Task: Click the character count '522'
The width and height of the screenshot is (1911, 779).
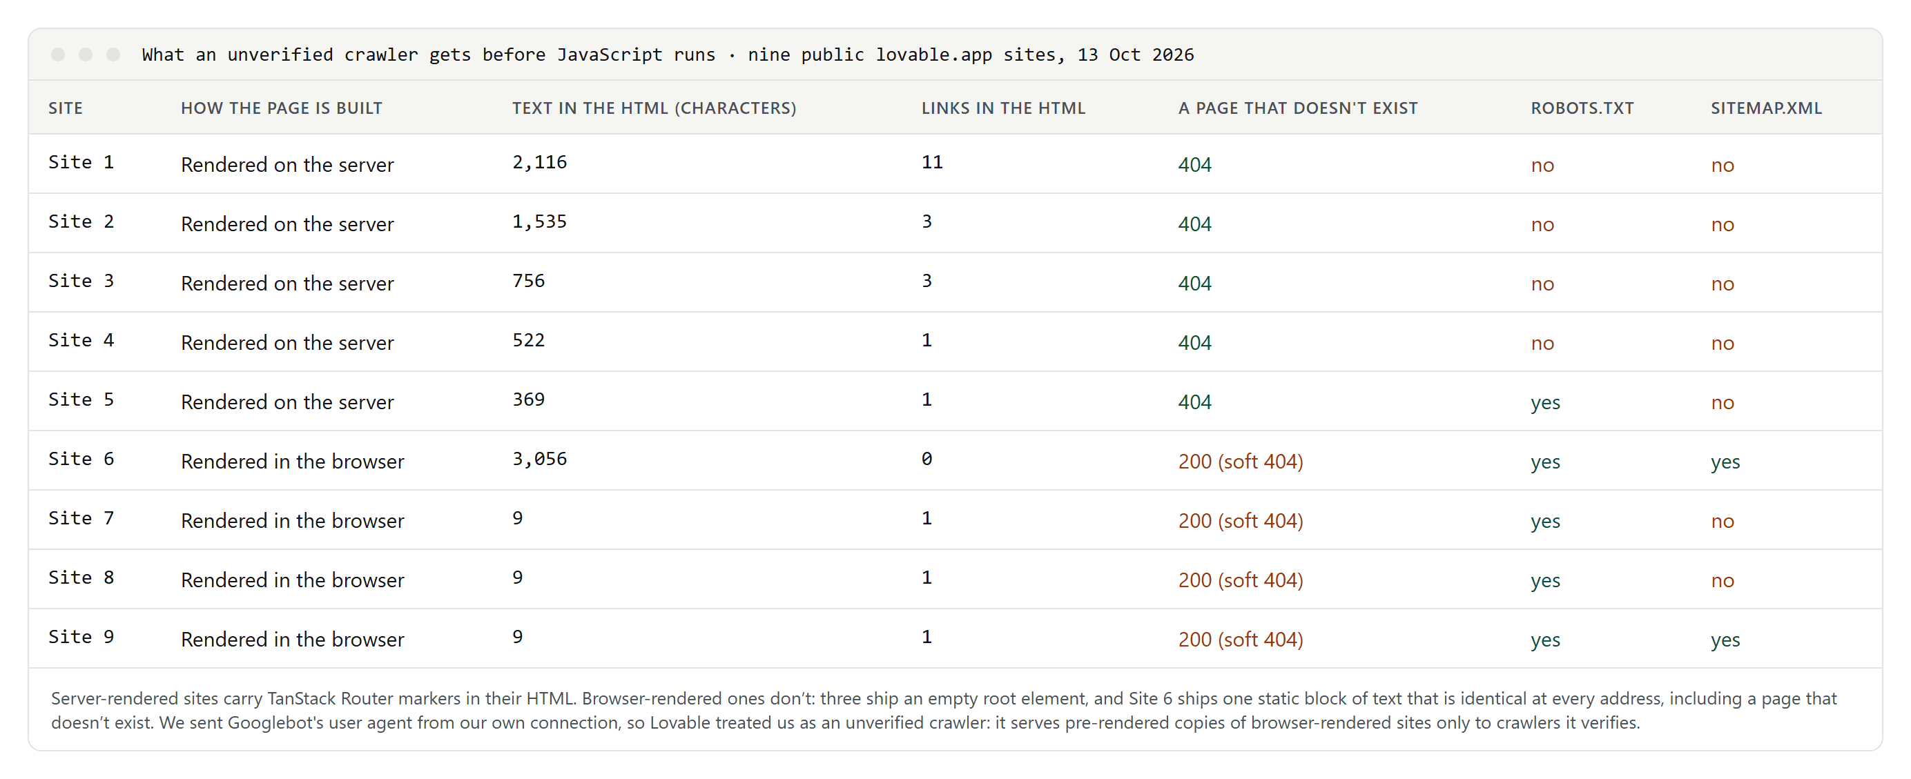Action: [x=528, y=340]
